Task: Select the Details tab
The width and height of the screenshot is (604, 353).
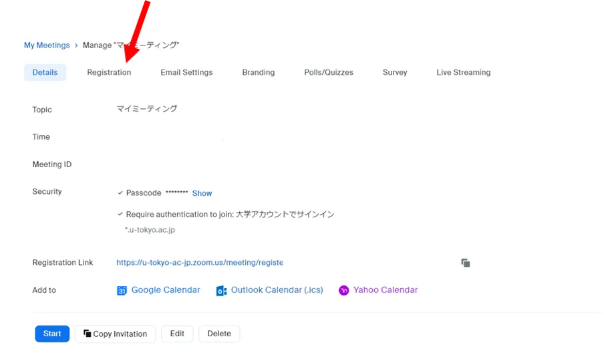Action: click(45, 72)
